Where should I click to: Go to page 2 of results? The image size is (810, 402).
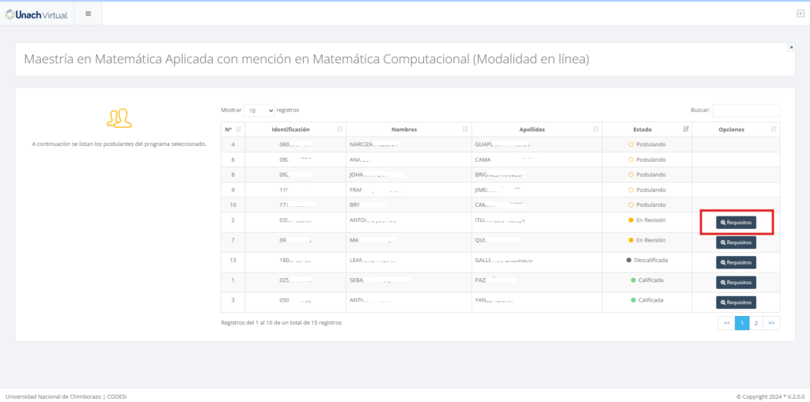755,323
